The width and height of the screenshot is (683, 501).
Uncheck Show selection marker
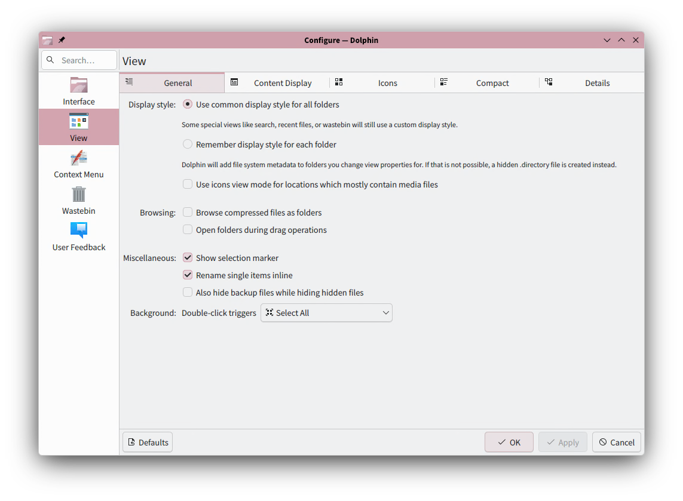(188, 258)
